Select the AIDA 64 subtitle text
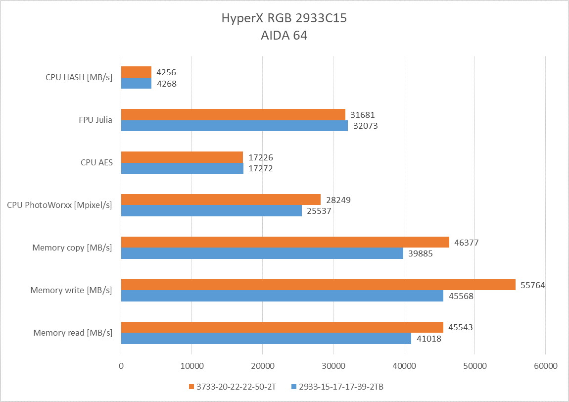The image size is (569, 402). (x=284, y=35)
